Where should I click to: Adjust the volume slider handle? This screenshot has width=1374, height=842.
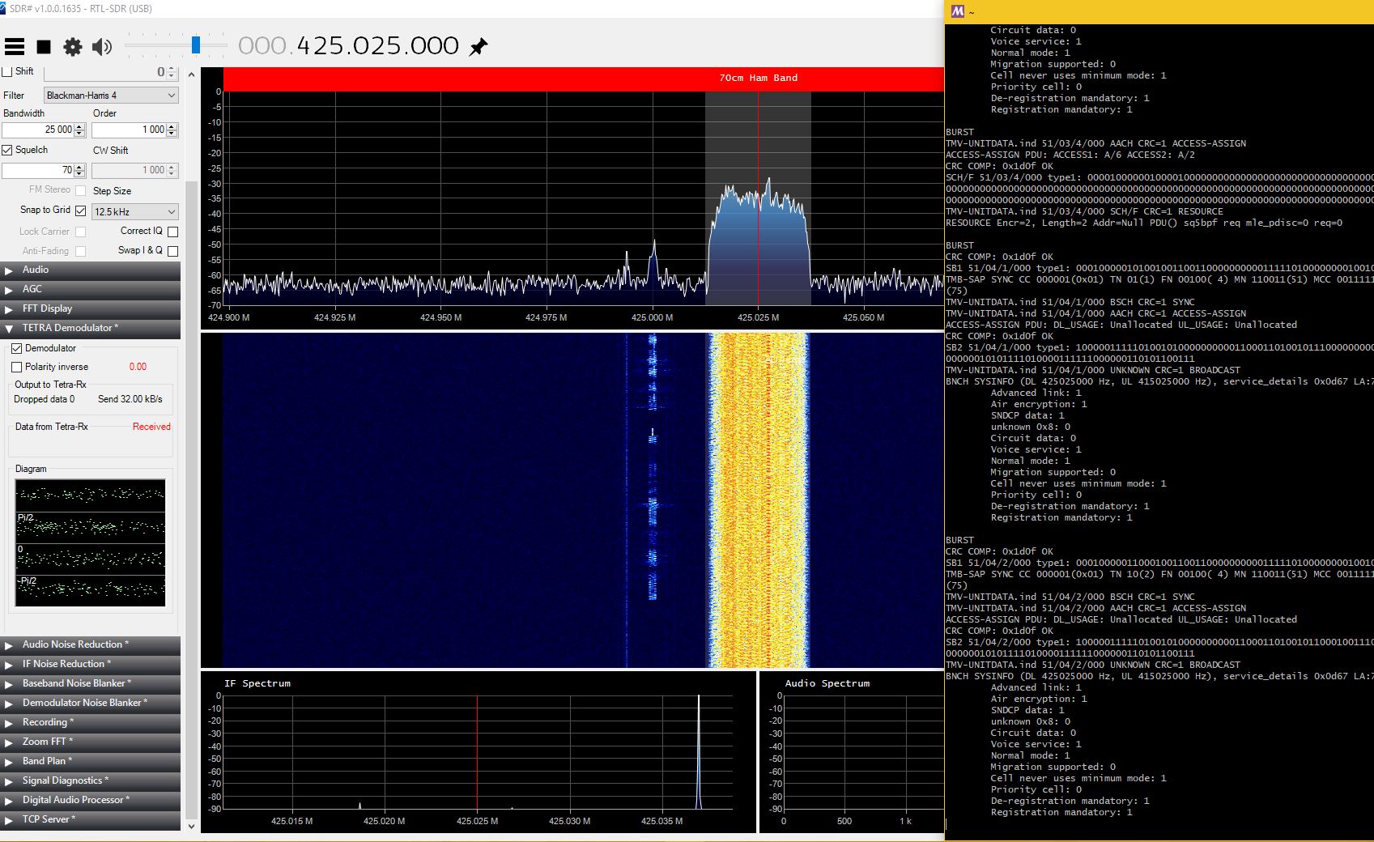[x=196, y=45]
